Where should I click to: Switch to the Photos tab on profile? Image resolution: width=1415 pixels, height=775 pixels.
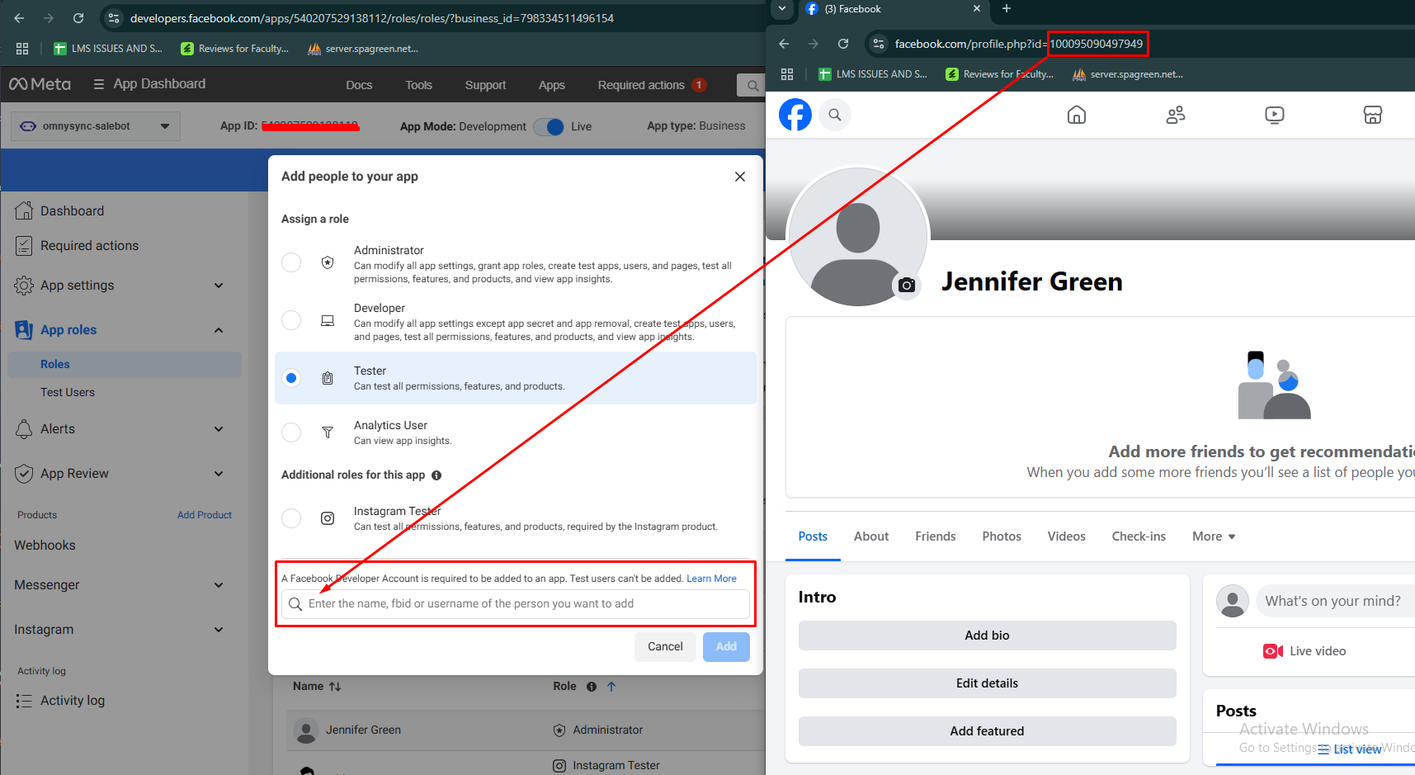click(x=1002, y=536)
